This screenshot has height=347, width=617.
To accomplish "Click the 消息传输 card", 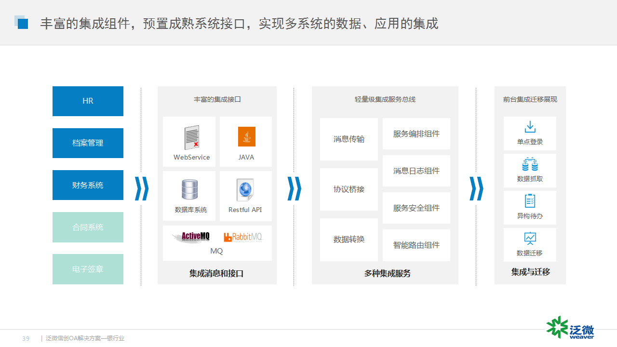I will tap(349, 139).
